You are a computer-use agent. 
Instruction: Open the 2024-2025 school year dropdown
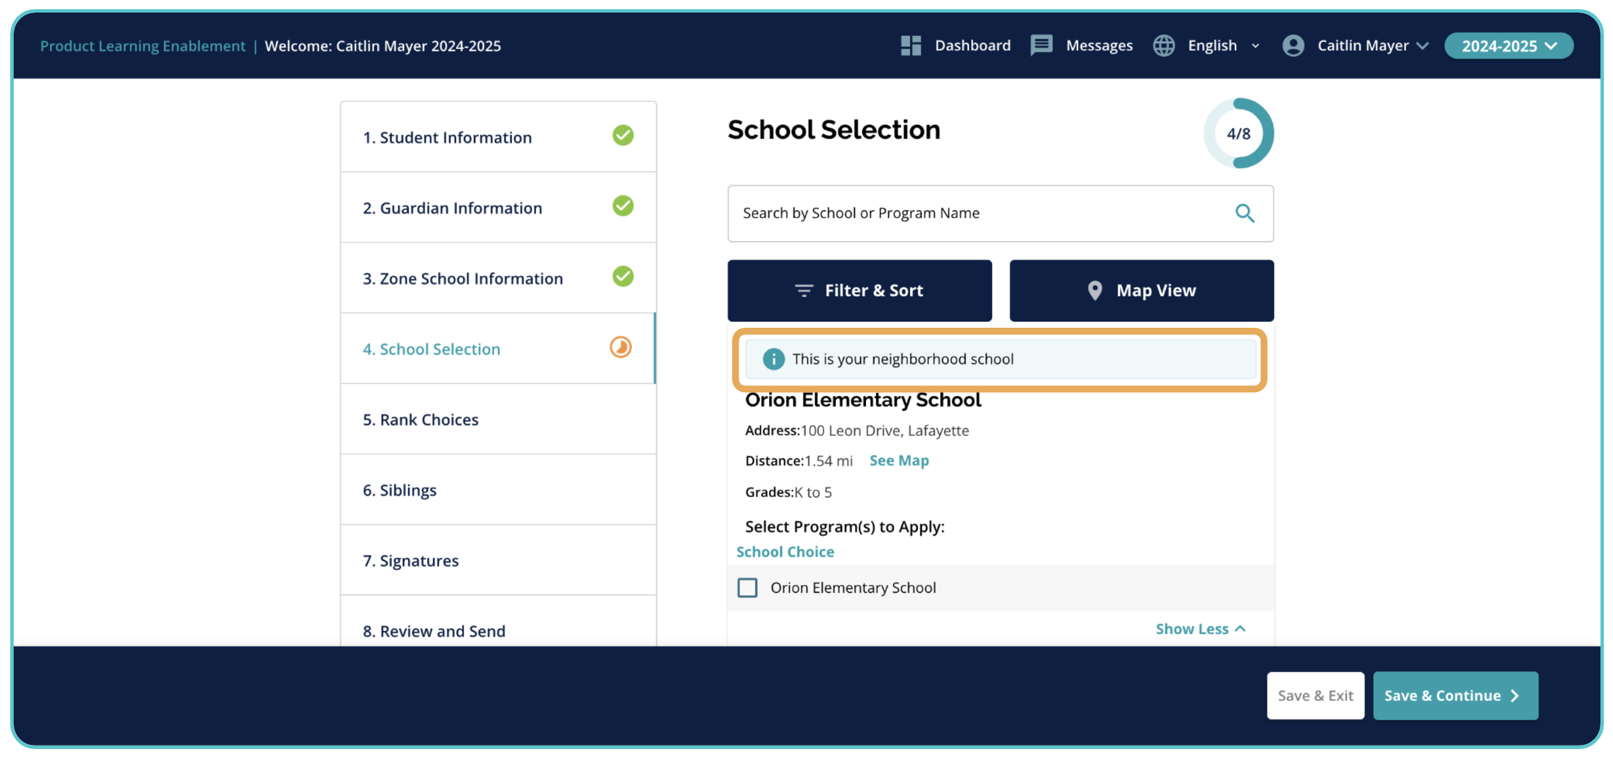(x=1508, y=46)
